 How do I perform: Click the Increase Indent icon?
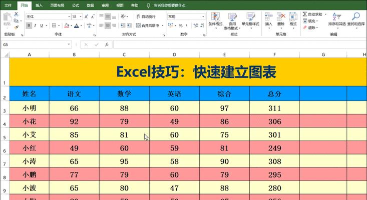130,25
